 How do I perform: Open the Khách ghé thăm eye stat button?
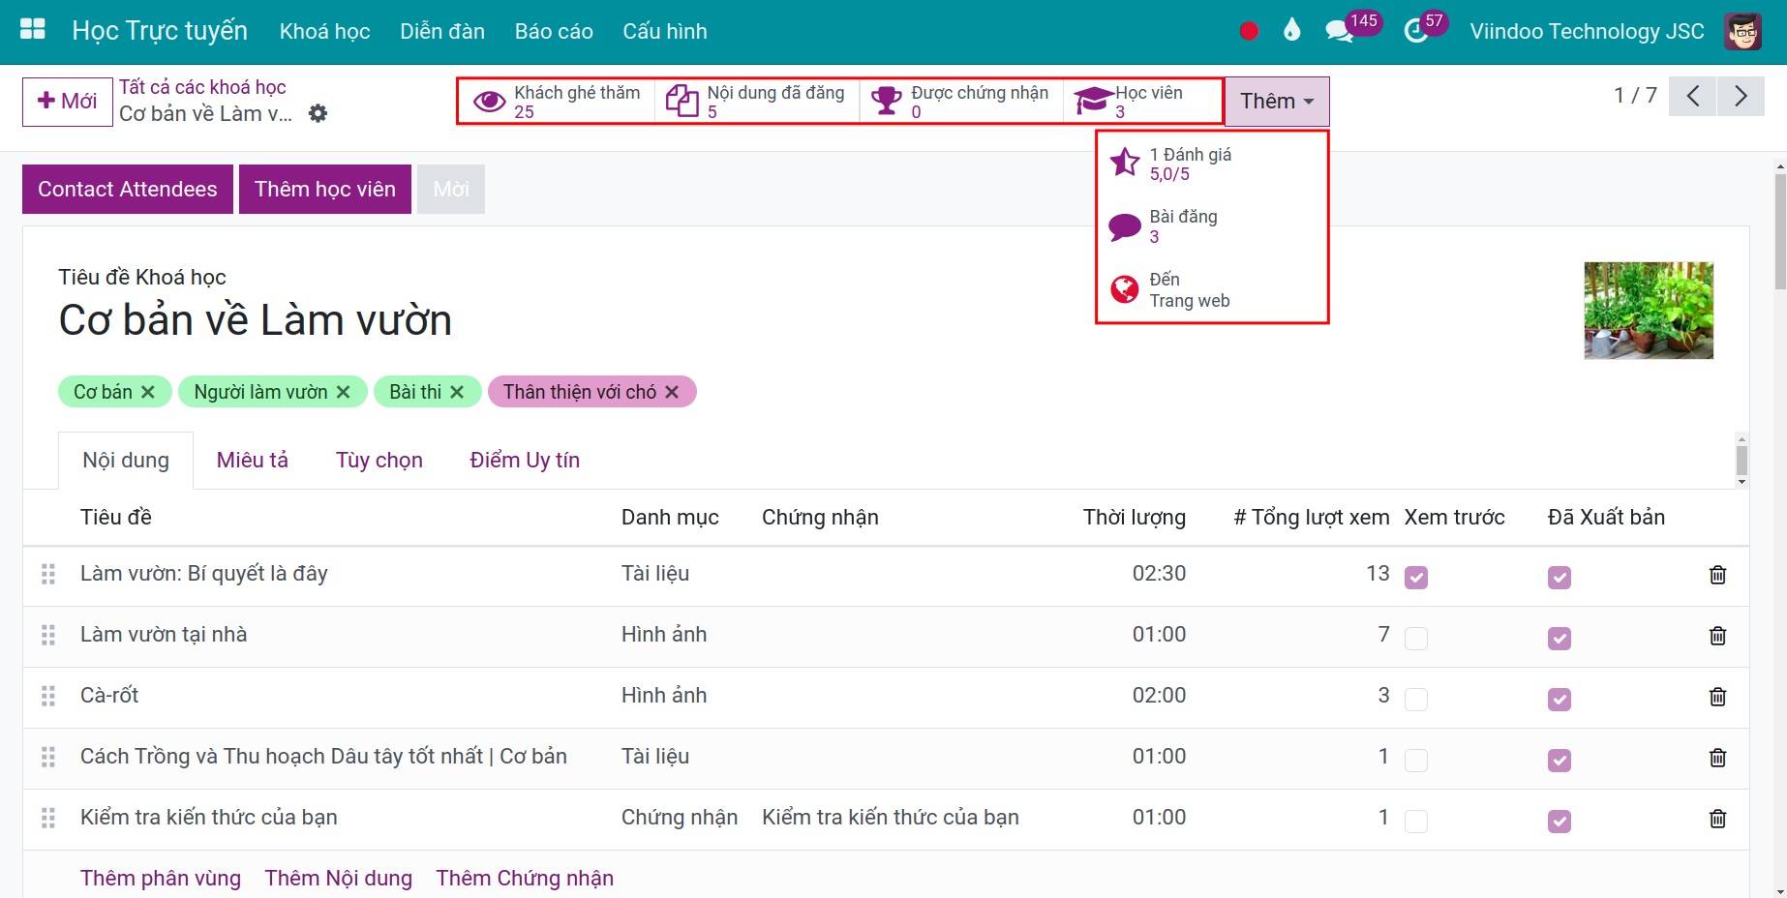pyautogui.click(x=557, y=101)
